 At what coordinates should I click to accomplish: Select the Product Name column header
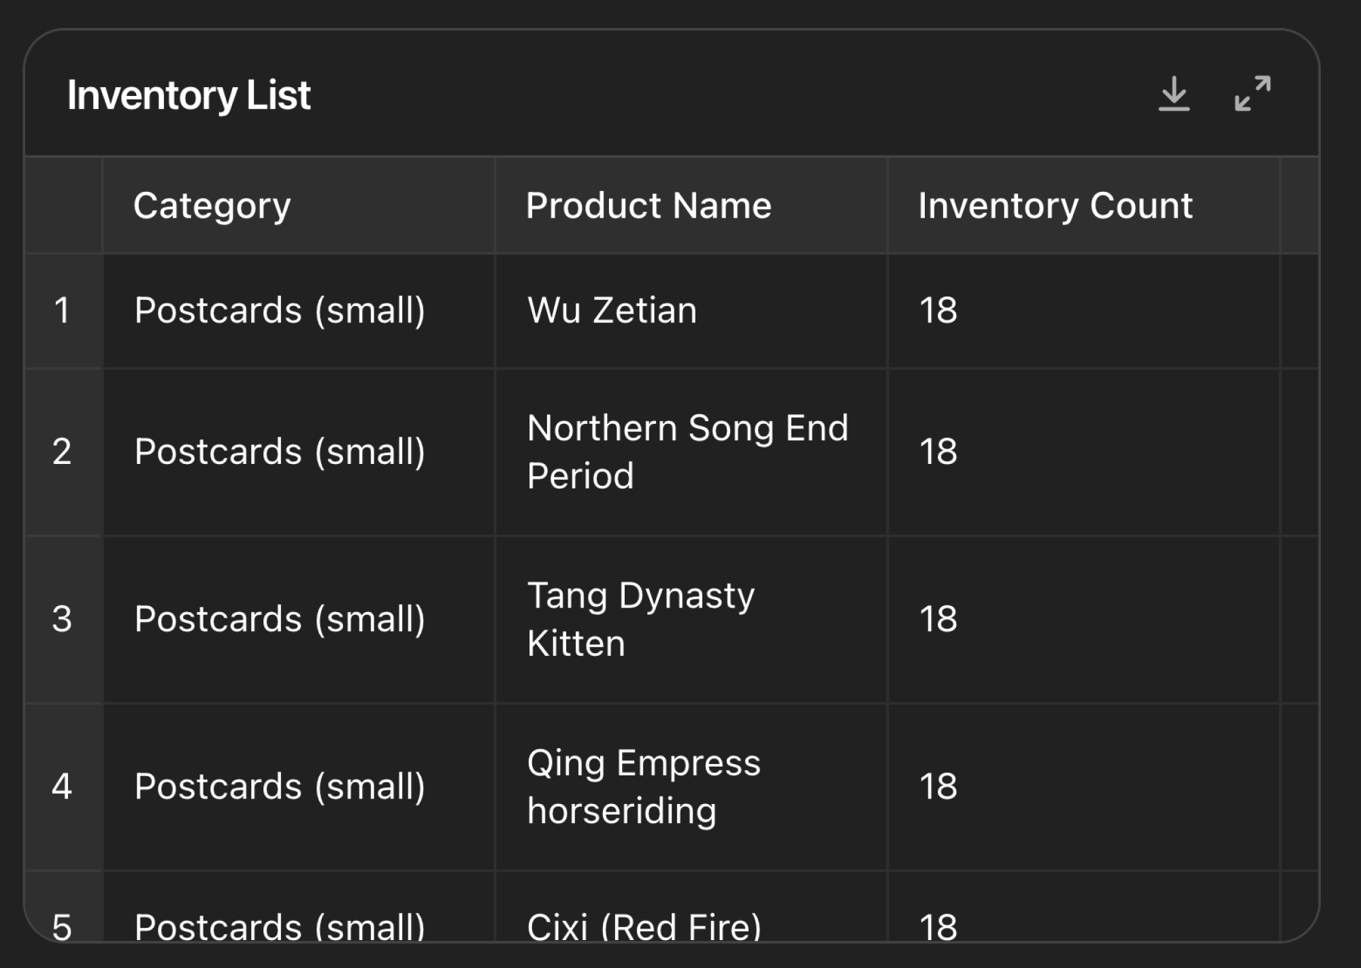point(691,205)
